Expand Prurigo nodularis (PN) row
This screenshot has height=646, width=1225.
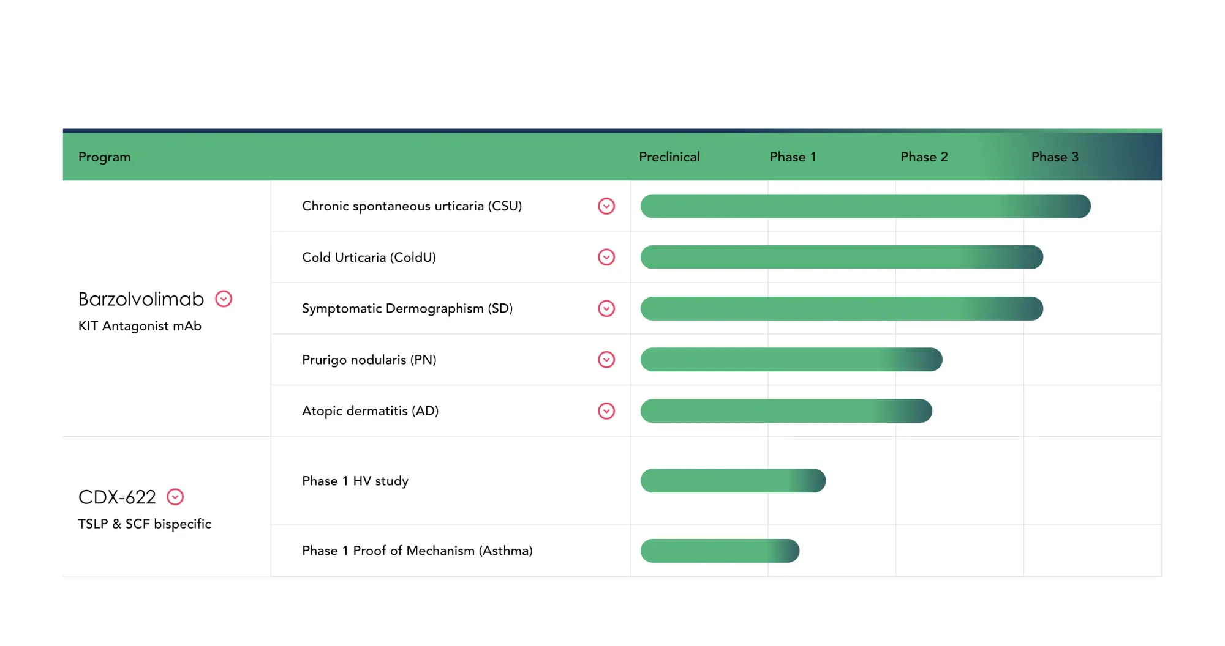[x=606, y=360]
